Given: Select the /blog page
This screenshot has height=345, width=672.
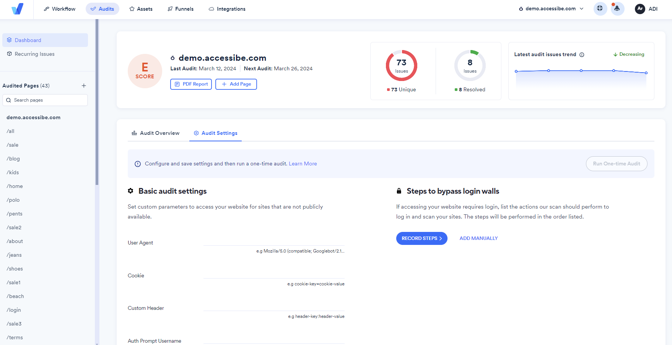Looking at the screenshot, I should (x=13, y=159).
